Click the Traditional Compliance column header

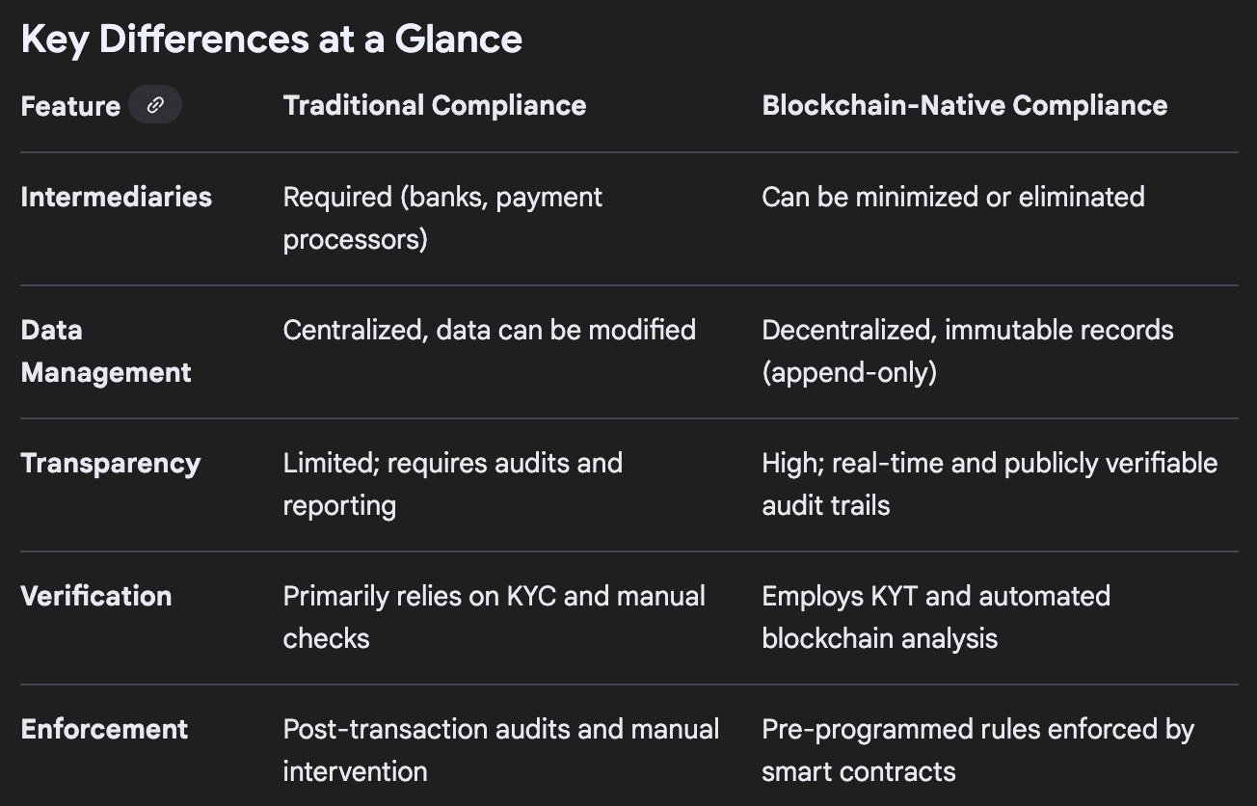[434, 105]
